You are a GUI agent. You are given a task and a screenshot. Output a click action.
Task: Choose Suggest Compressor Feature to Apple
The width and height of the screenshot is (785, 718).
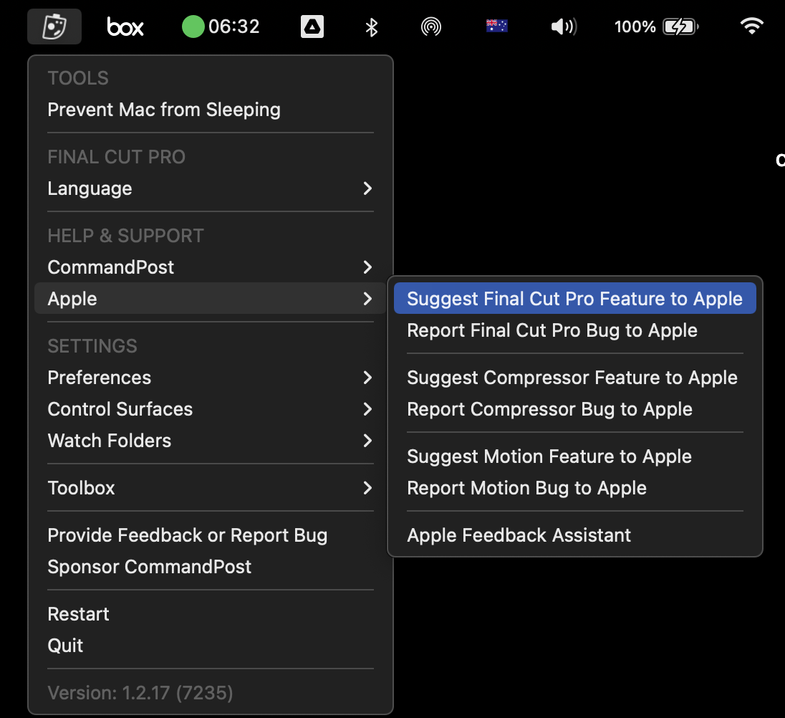(574, 378)
